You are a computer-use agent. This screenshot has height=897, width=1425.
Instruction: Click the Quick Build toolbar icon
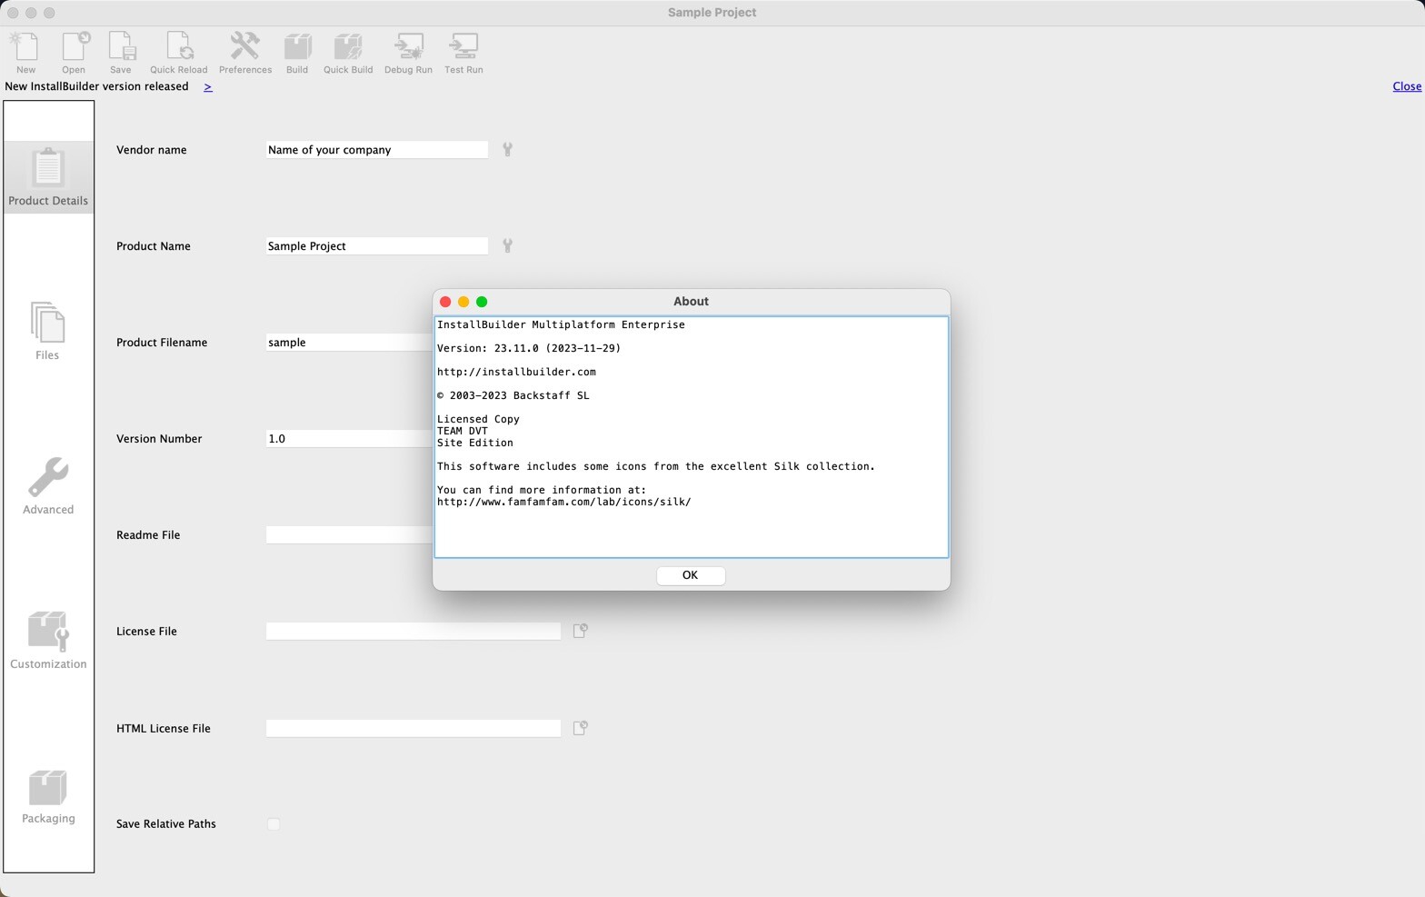click(x=348, y=53)
